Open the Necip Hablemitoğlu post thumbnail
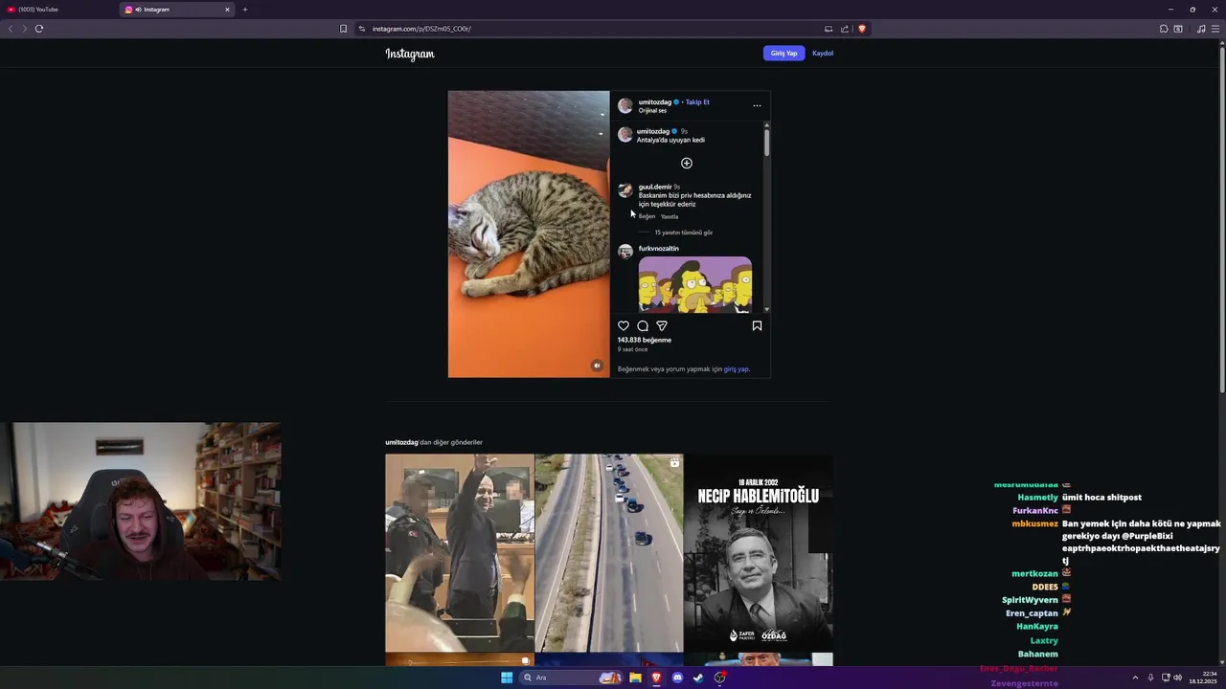1226x689 pixels. (x=759, y=553)
